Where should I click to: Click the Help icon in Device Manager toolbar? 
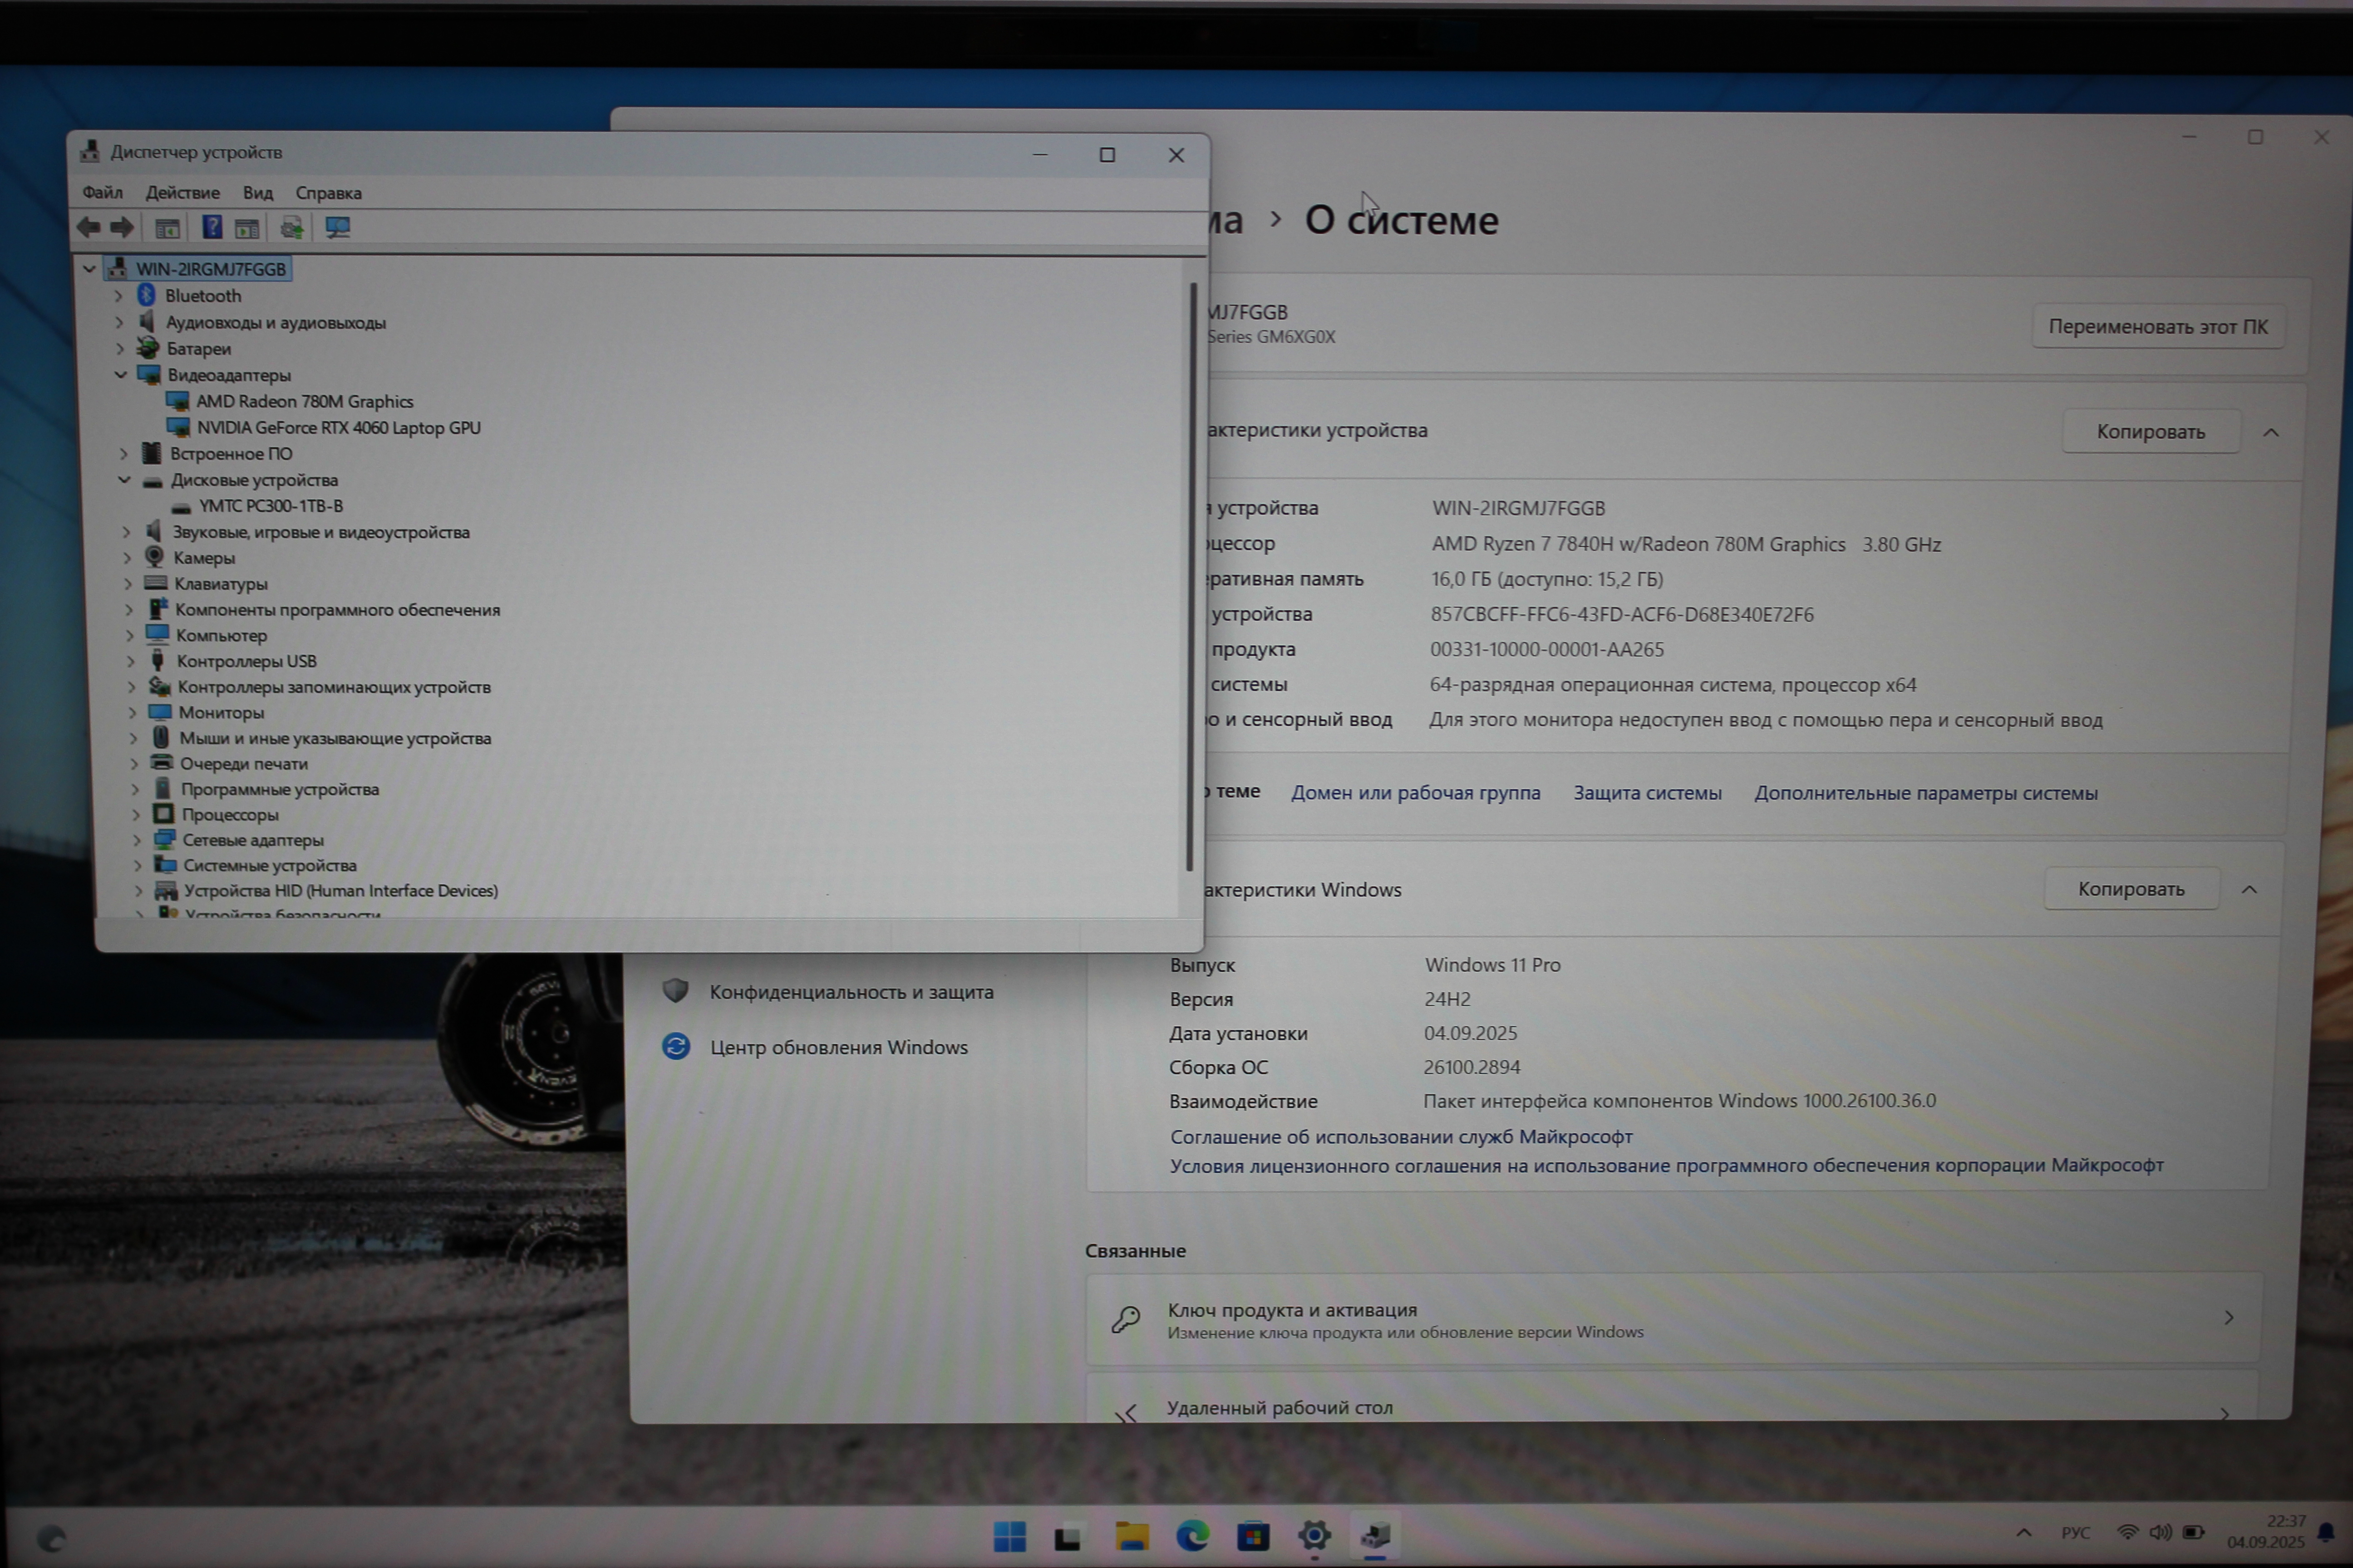tap(212, 227)
